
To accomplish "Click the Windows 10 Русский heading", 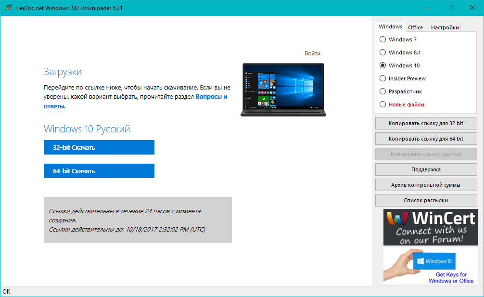I will pos(87,129).
